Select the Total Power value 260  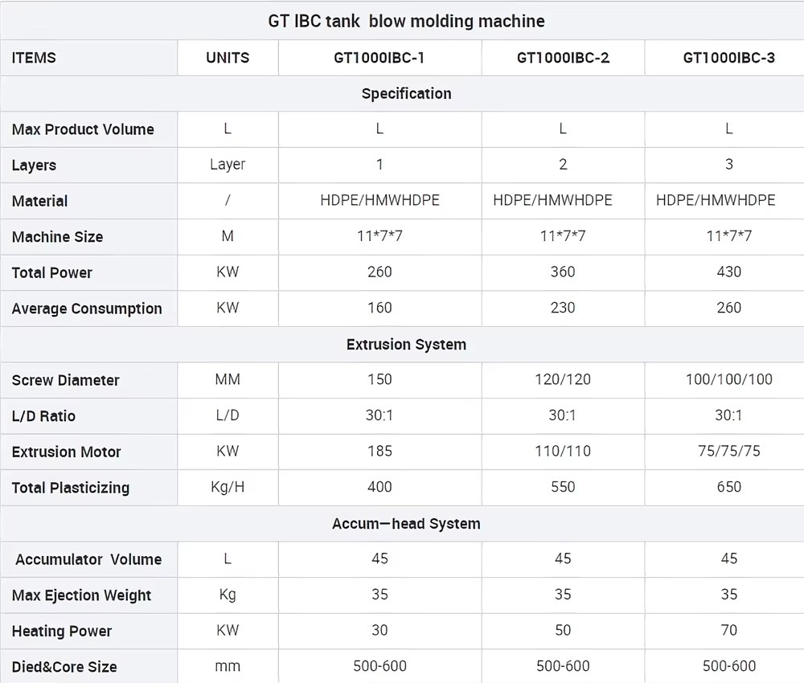[379, 272]
